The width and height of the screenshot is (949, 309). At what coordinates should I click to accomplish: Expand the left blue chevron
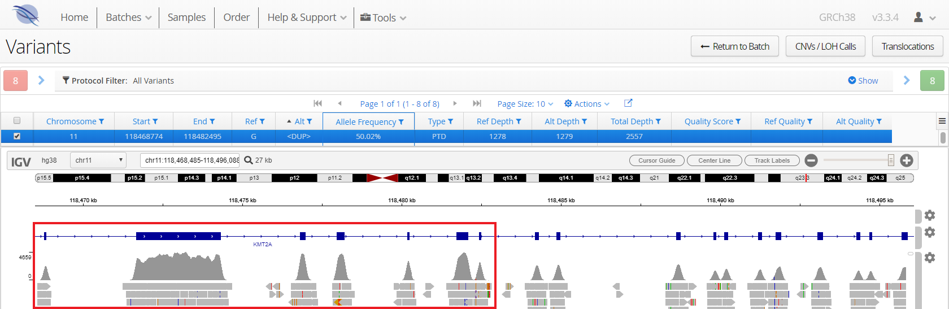coord(41,80)
